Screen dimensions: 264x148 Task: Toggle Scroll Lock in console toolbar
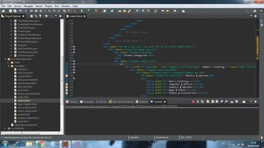(213, 102)
